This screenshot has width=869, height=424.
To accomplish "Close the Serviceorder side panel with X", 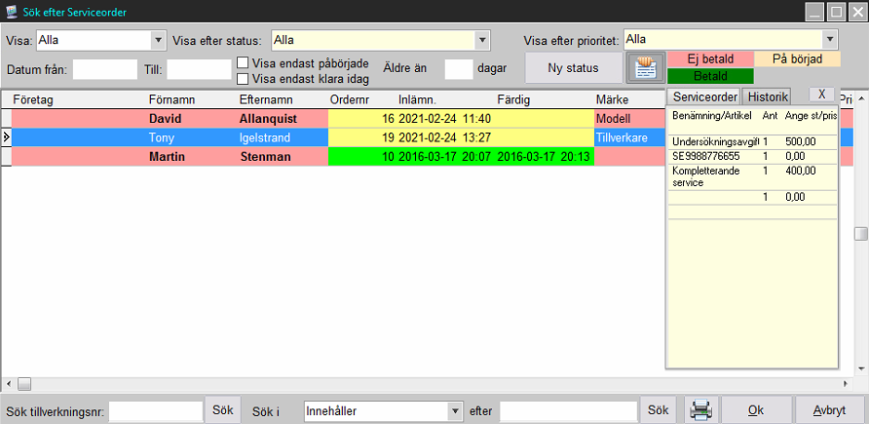I will (822, 95).
